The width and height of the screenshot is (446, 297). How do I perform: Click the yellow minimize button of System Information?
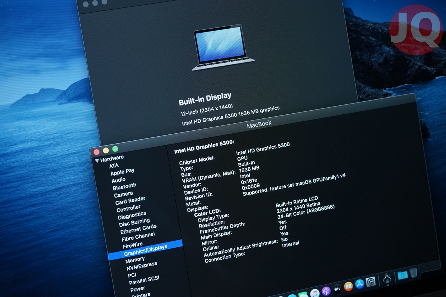coord(106,150)
